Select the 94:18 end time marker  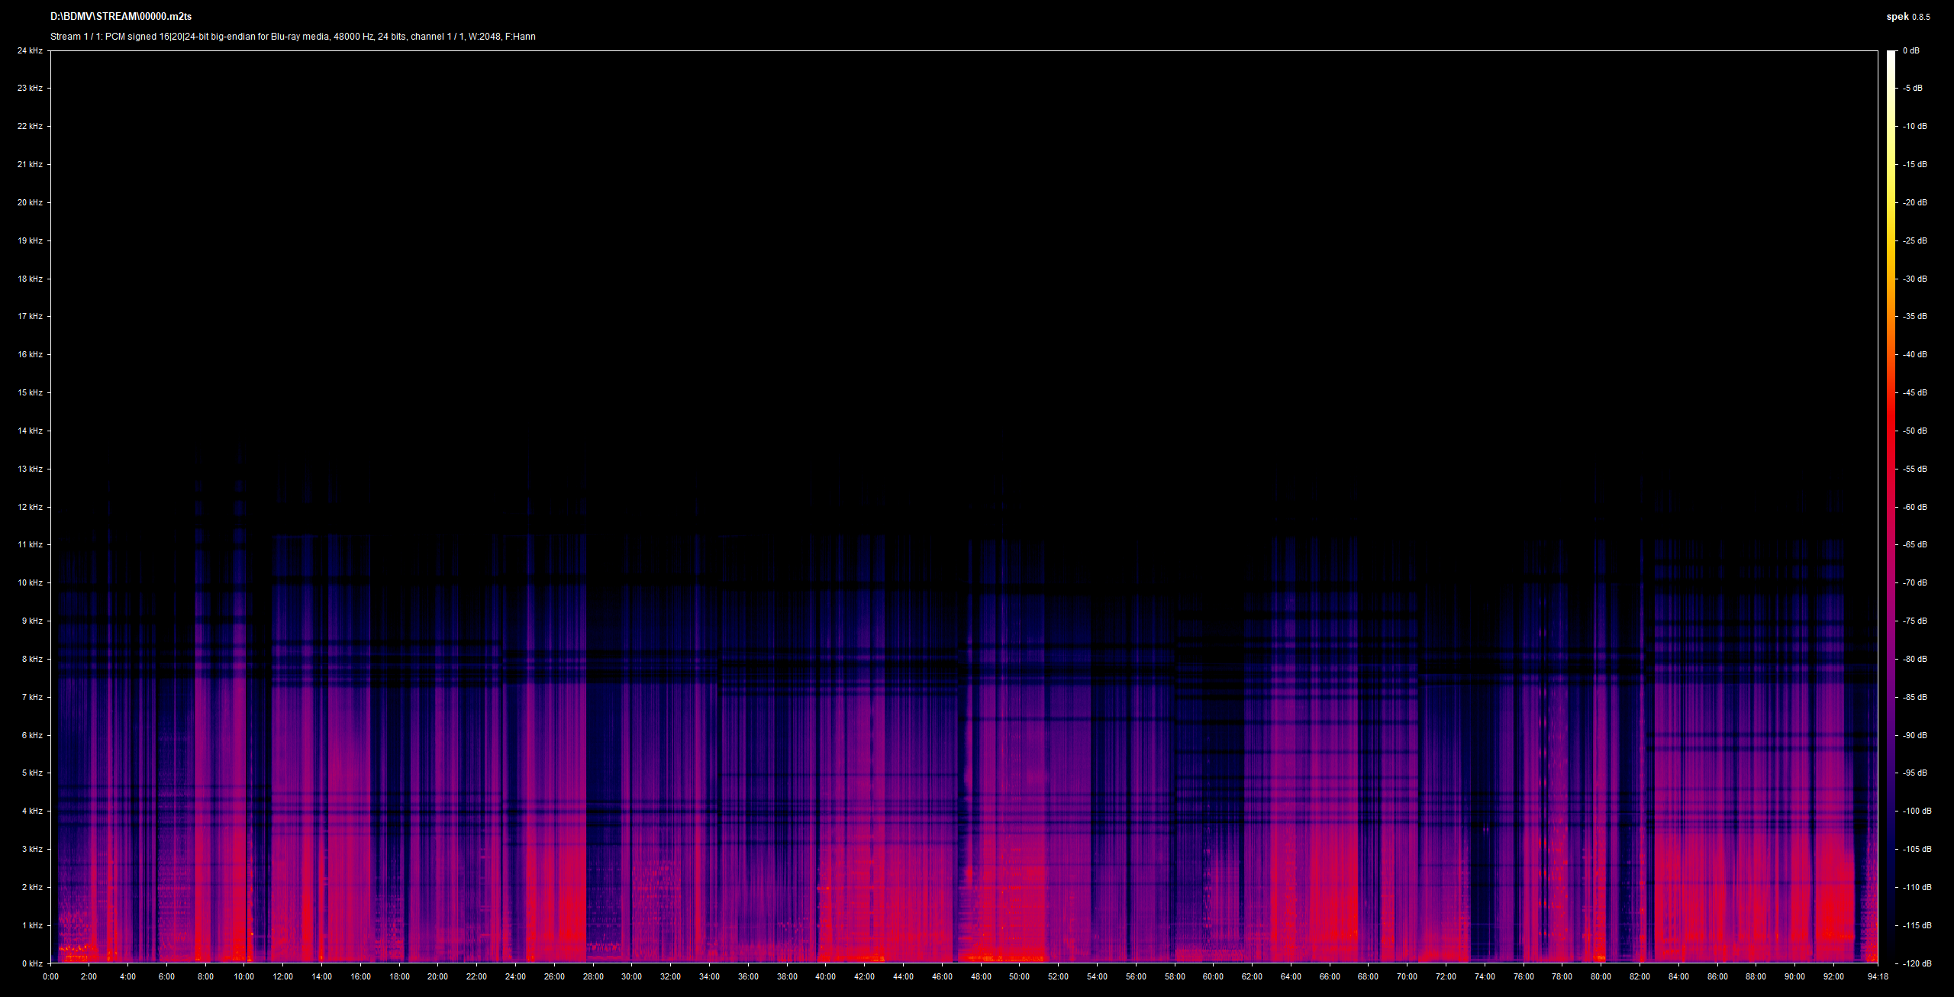[x=1878, y=976]
